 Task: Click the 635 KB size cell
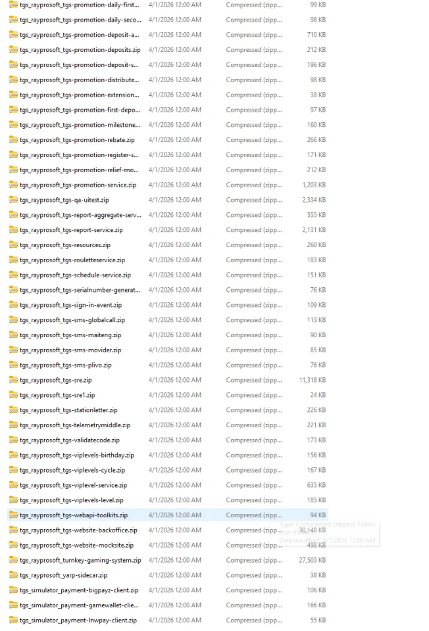click(316, 485)
